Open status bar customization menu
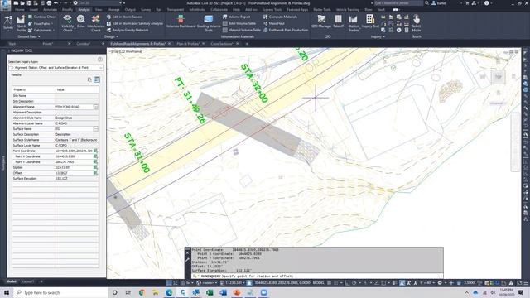 point(526,283)
